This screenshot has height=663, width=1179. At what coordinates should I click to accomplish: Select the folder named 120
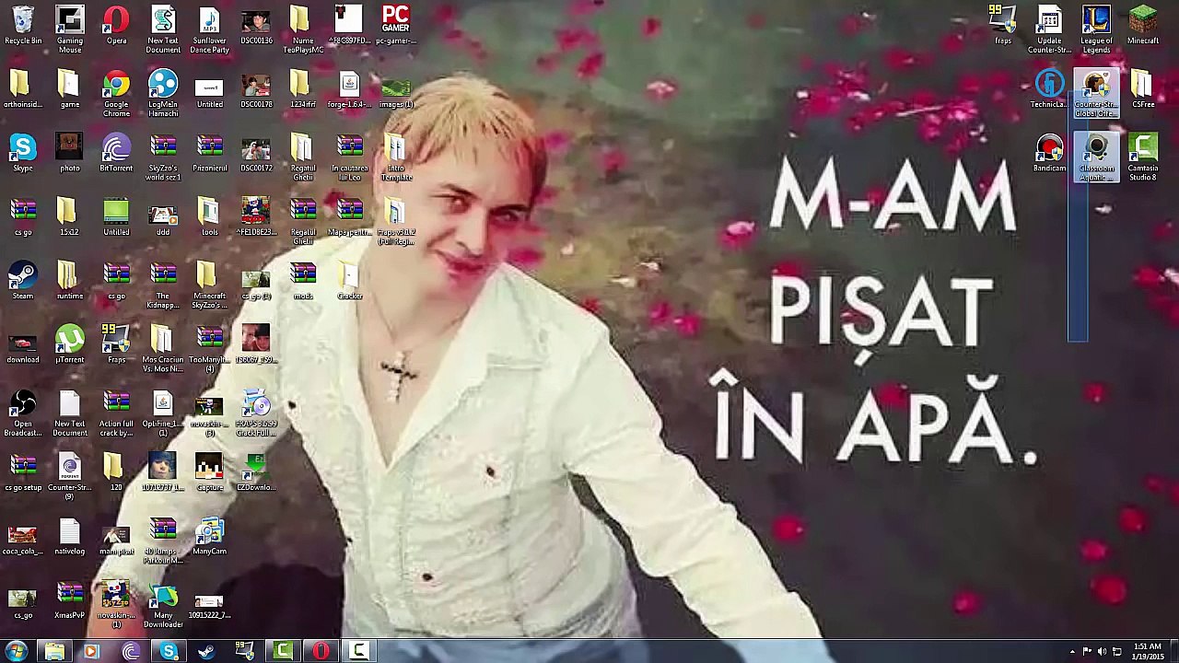click(x=116, y=472)
